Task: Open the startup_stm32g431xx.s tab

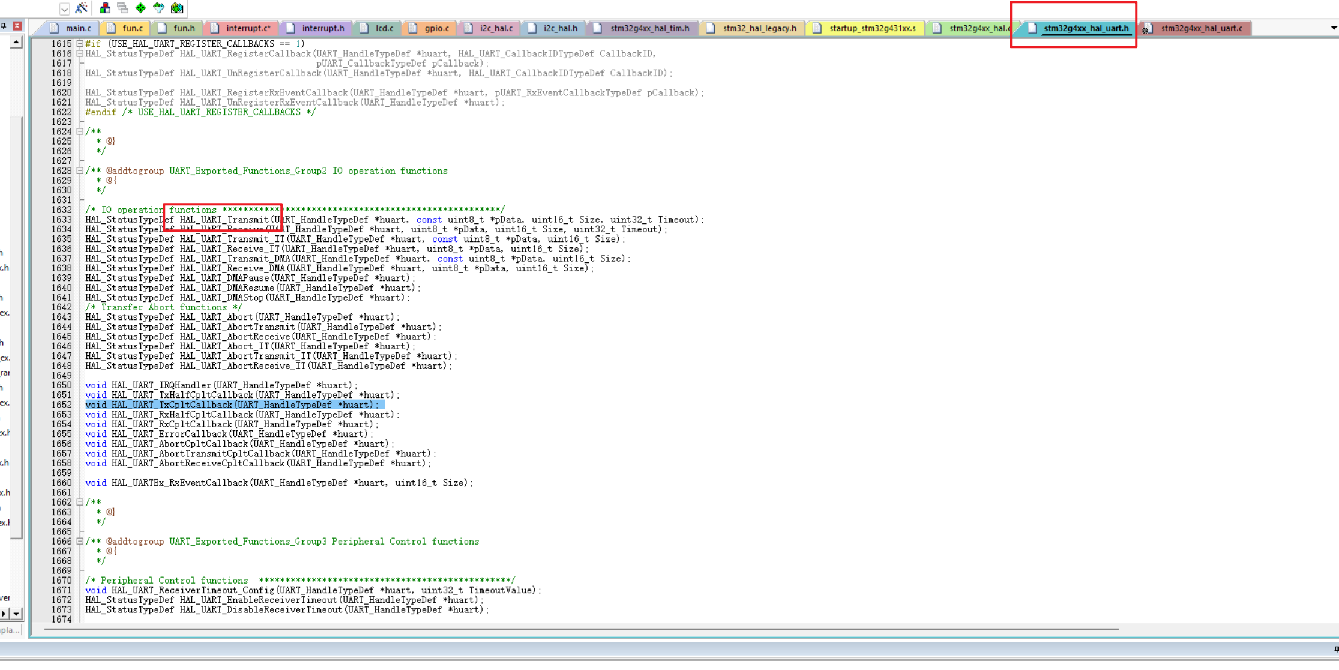Action: [871, 28]
